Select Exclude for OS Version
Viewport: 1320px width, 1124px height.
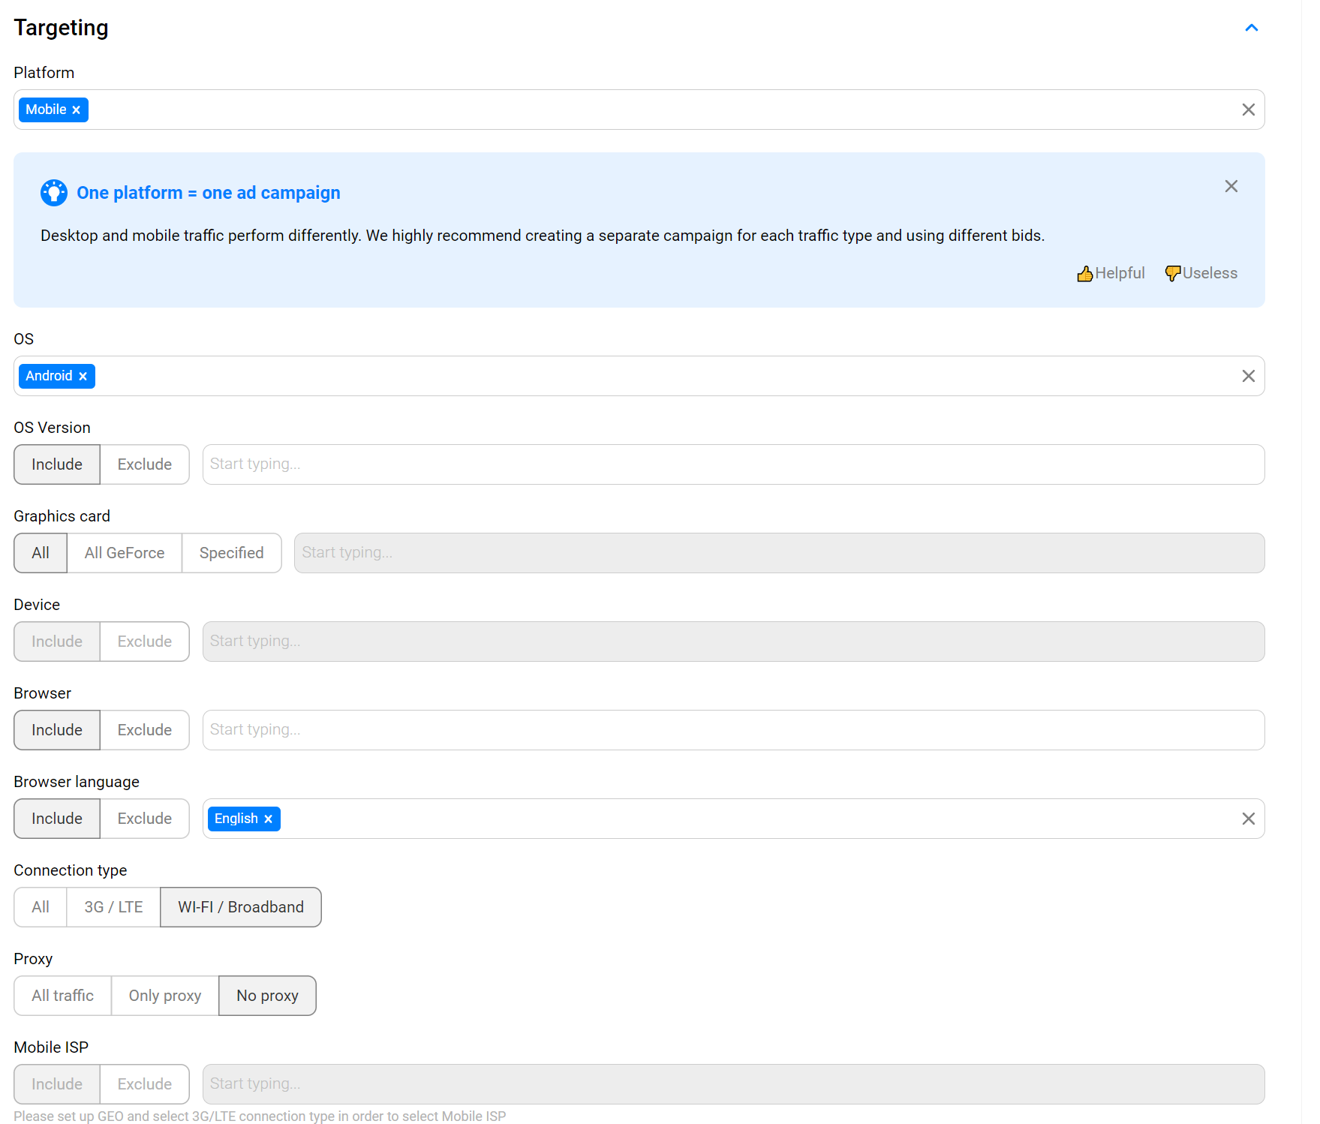[x=145, y=464]
